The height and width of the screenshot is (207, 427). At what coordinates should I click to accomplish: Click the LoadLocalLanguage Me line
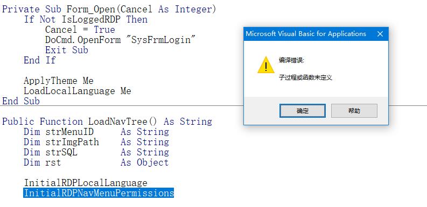pos(78,91)
